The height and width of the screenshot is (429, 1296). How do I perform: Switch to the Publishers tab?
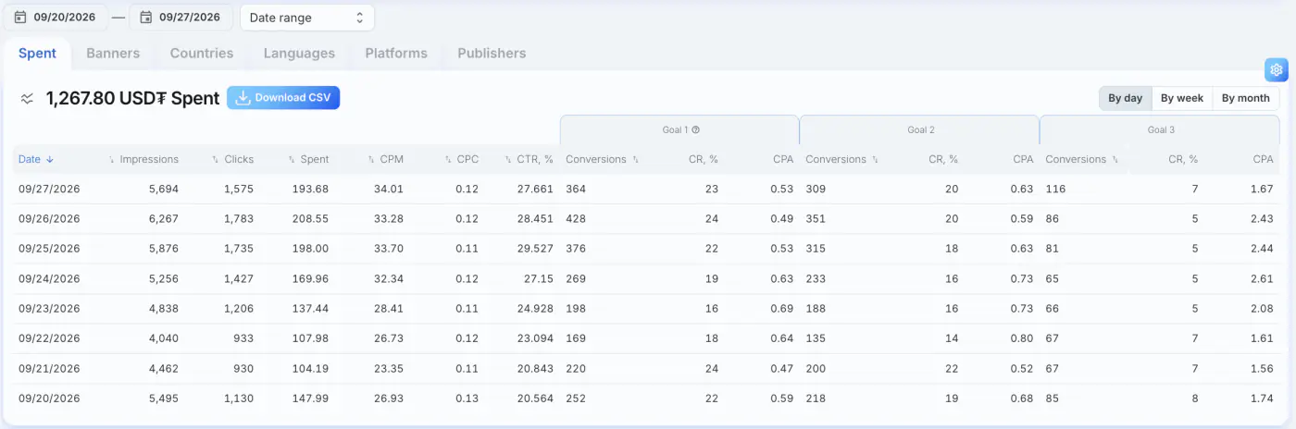pyautogui.click(x=492, y=54)
